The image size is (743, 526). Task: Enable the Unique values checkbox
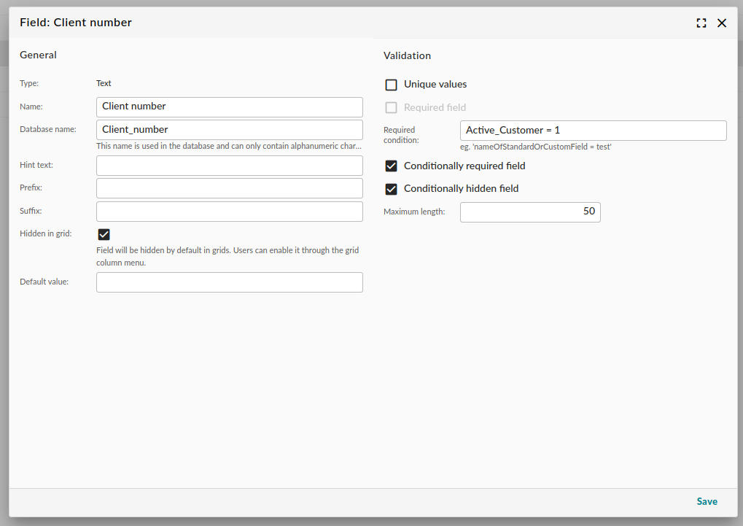coord(391,85)
